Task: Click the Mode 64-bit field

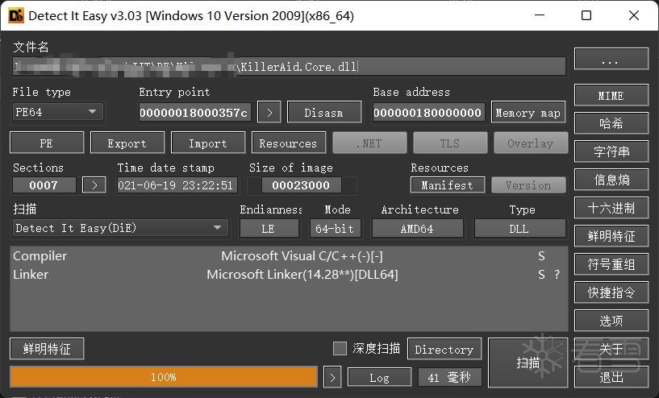Action: 335,228
